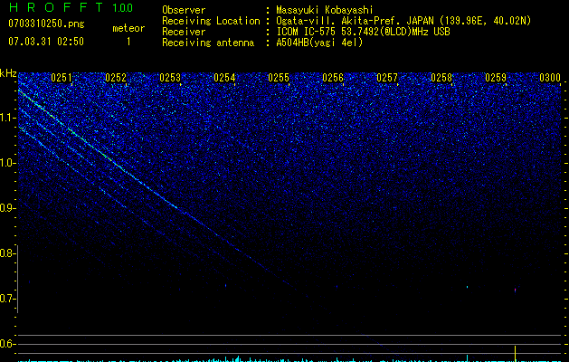Click the HROFFT program title
Image resolution: width=569 pixels, height=362 pixels.
click(x=55, y=7)
